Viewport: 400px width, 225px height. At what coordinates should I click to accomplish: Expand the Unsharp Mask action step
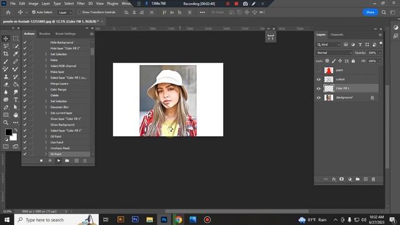46,148
